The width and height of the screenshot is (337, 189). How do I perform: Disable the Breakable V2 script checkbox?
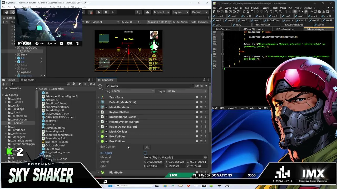106,117
